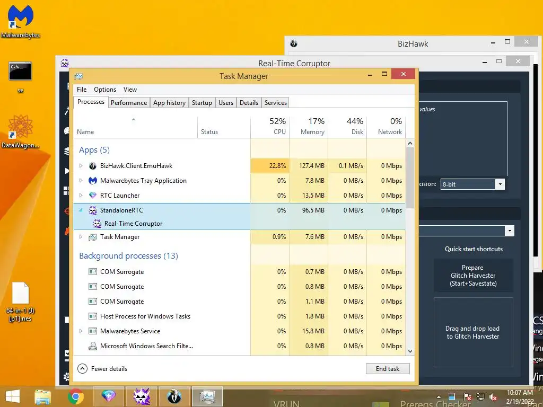The height and width of the screenshot is (407, 543).
Task: Switch to BizHawk taskbar button
Action: click(174, 396)
